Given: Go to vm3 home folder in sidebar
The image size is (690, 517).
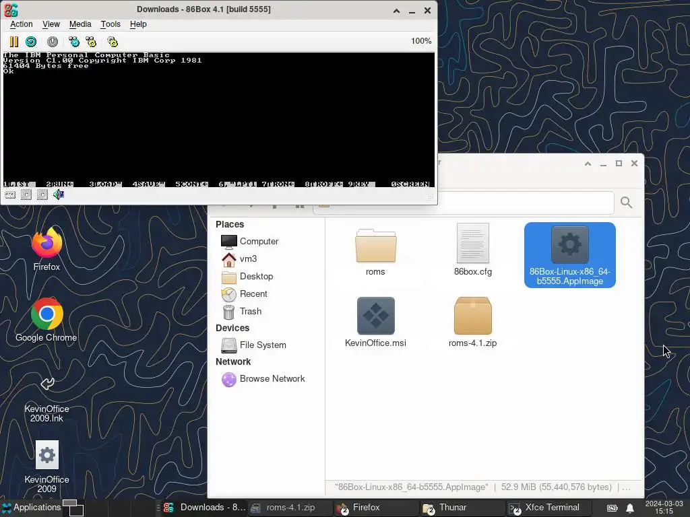Looking at the screenshot, I should [239, 259].
